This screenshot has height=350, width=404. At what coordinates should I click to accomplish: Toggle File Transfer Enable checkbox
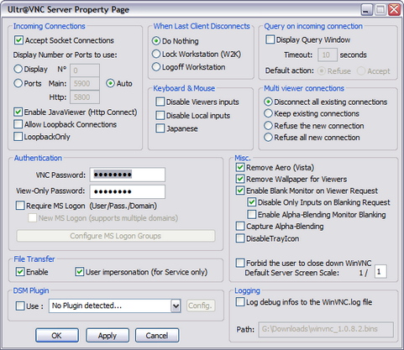[20, 272]
